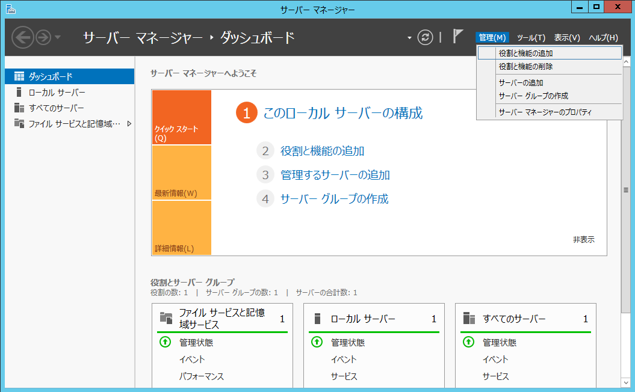
Task: Click the すべてのサーバー sidebar icon
Action: point(19,108)
